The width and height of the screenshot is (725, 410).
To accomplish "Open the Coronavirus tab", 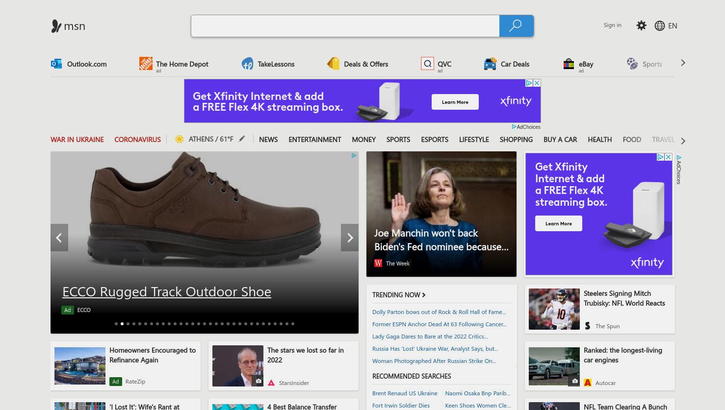I will 137,140.
